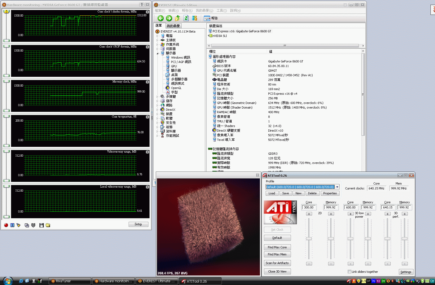This screenshot has height=285, width=435.
Task: Click Close 3D View button
Action: [x=277, y=271]
